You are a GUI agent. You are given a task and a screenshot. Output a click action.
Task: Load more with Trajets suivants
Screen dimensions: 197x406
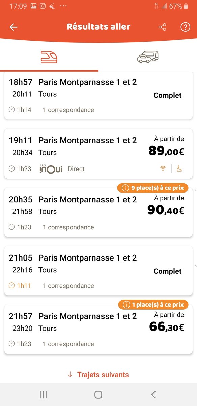point(98,375)
